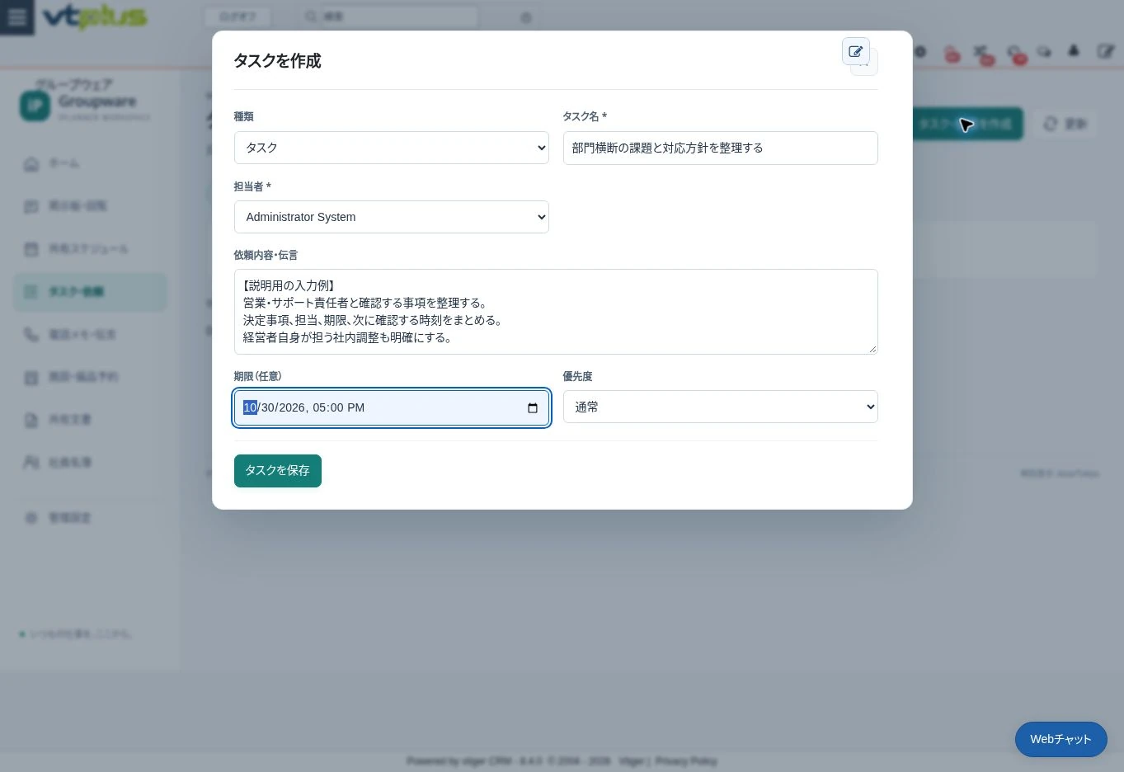Click the chat bubbles icon in the top bar
1124x772 pixels.
click(1044, 51)
